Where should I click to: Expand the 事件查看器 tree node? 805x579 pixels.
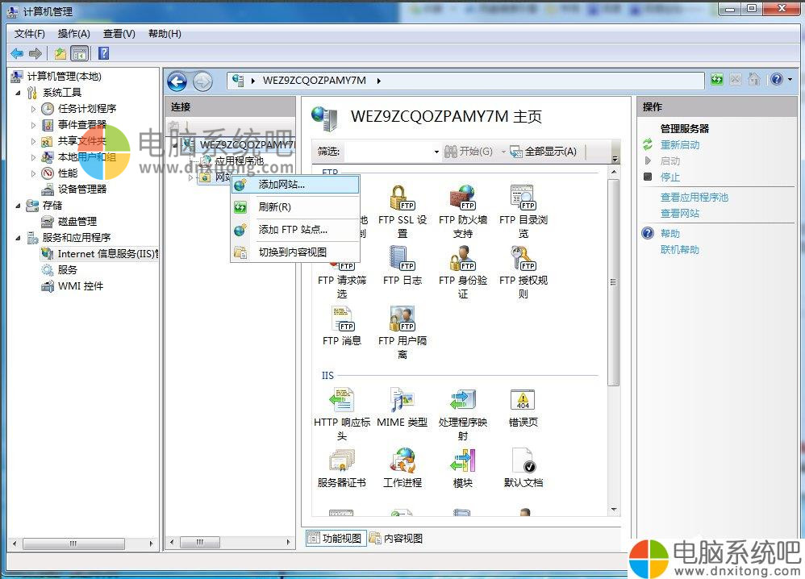(33, 125)
